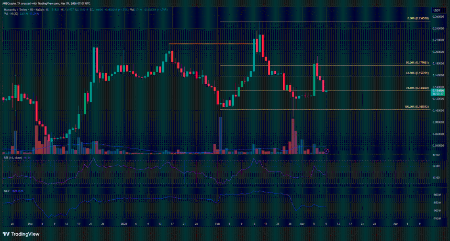450x241 pixels.
Task: Click the 60.00 RSI axis label
Action: (x=436, y=166)
